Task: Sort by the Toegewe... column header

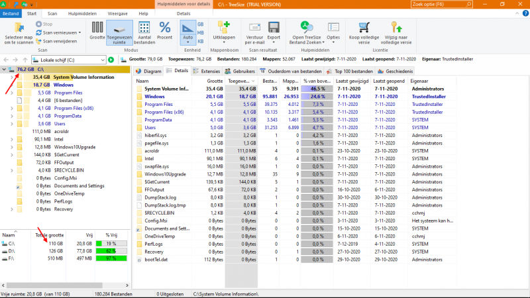Action: click(x=241, y=81)
